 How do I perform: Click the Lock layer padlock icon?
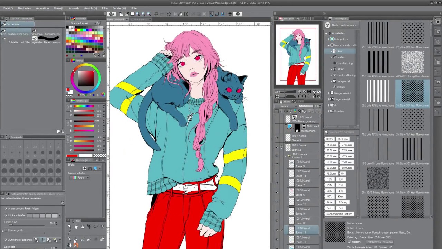click(x=299, y=111)
